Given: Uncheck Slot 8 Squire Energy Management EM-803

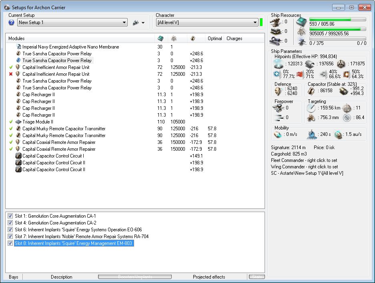Looking at the screenshot, I should click(10, 243).
